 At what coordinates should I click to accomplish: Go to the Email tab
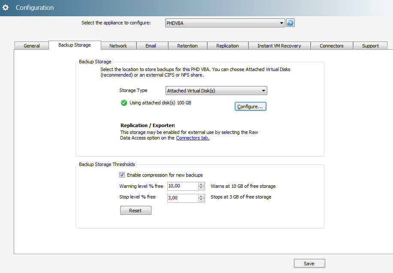click(x=151, y=46)
